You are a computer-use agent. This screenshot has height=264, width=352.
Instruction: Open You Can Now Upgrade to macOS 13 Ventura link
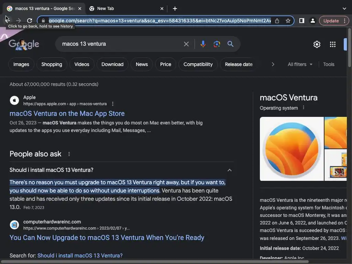pos(107,238)
